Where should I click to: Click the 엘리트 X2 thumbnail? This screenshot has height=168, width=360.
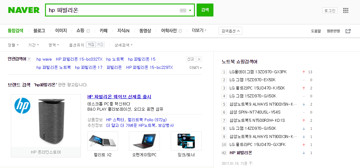tap(103, 141)
